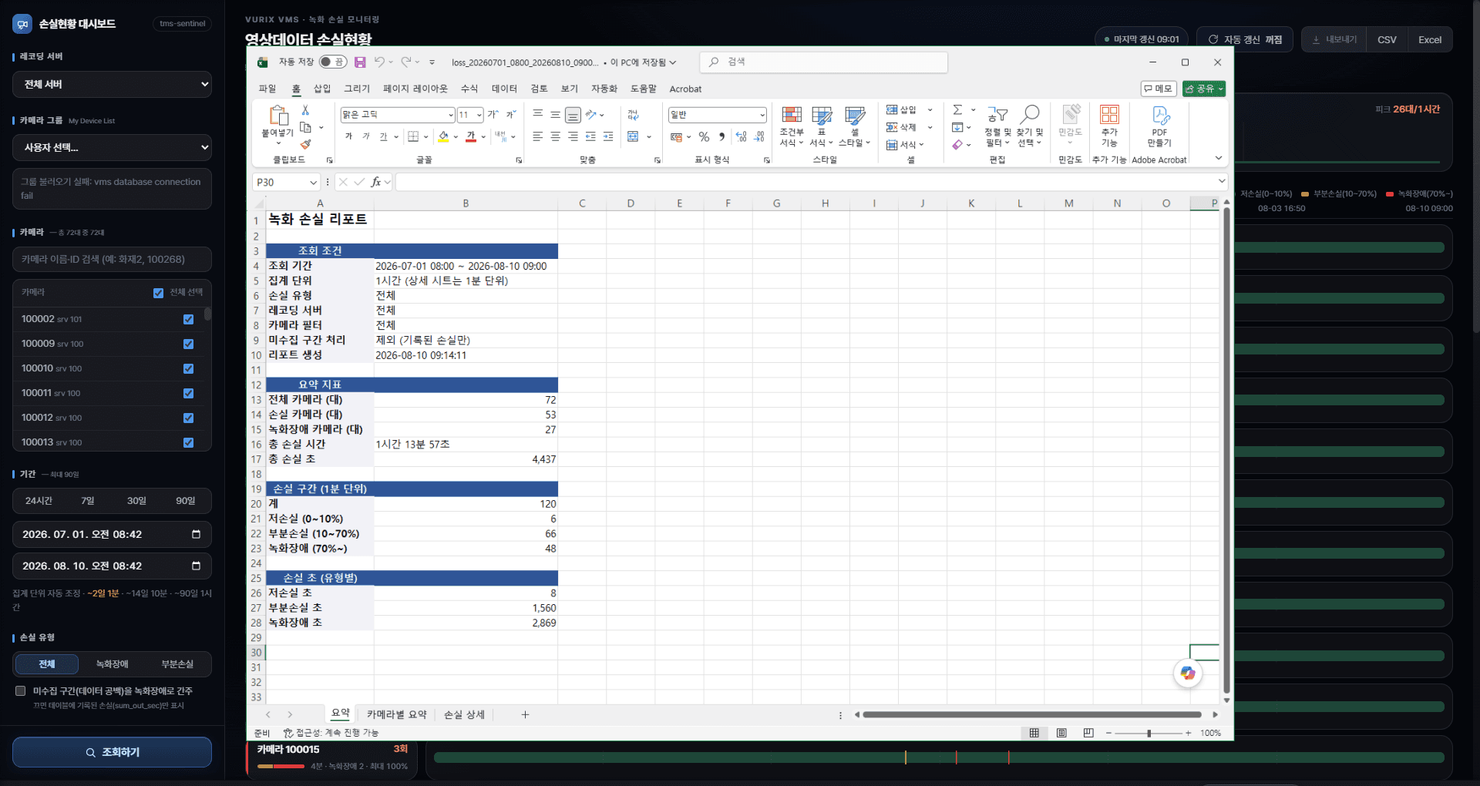Open the 전체 서버 recording server dropdown
Screen dimensions: 1480x786
[112, 84]
